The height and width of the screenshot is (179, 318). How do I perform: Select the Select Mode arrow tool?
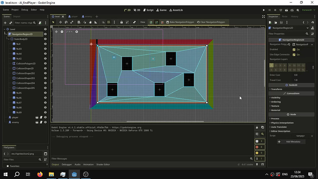(53, 22)
